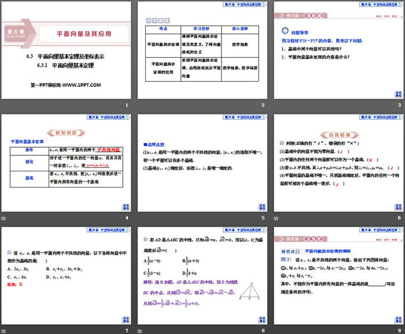405x334 pixels.
Task: Click 答案: B text on slide 7
Action: (x=14, y=284)
